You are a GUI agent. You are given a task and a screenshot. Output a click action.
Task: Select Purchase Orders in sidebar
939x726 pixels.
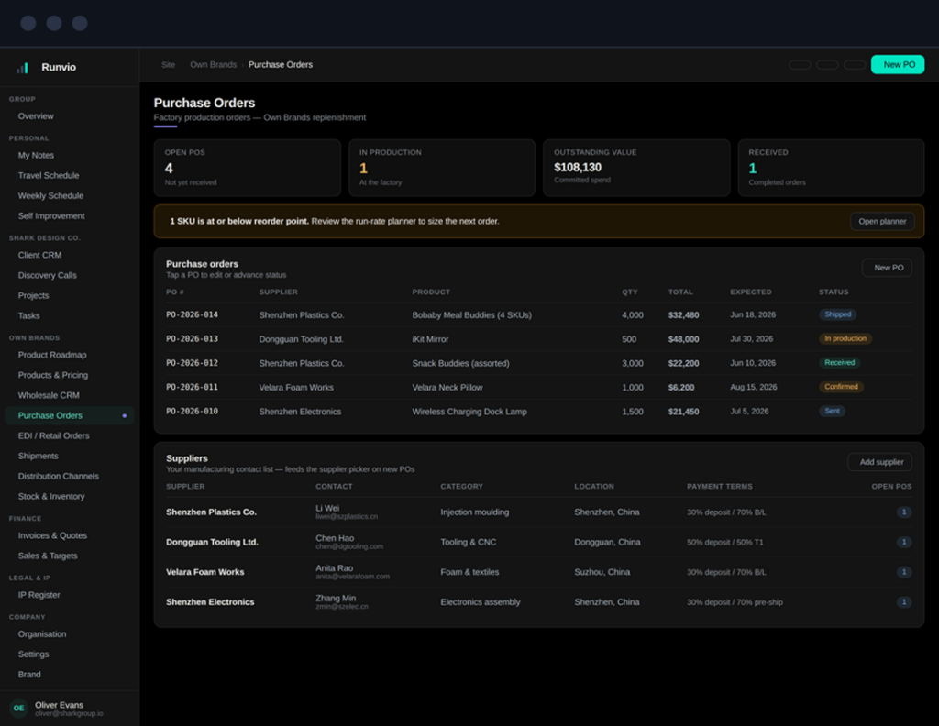pyautogui.click(x=70, y=415)
